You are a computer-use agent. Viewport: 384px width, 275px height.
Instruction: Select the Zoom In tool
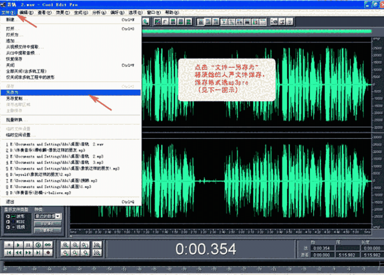[x=65, y=244]
